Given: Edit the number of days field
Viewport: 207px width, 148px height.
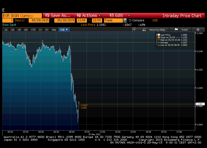Looking at the screenshot, I should coord(8,21).
